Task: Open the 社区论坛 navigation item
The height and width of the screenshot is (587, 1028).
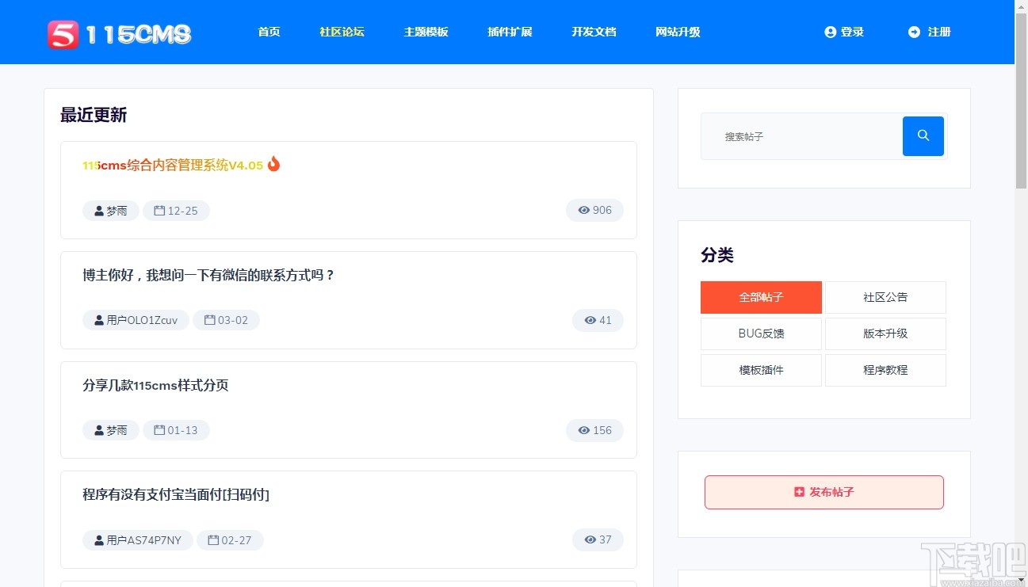Action: point(342,32)
